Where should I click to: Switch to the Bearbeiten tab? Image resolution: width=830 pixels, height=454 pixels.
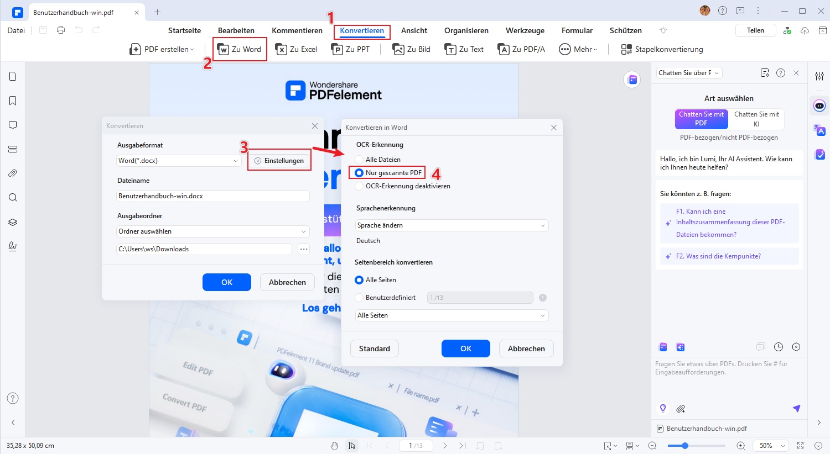pos(236,30)
